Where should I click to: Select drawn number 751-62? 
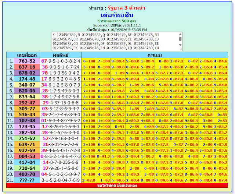tap(27, 138)
